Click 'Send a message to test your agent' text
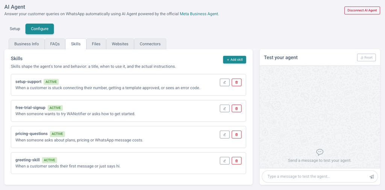385x190 pixels. pyautogui.click(x=320, y=160)
